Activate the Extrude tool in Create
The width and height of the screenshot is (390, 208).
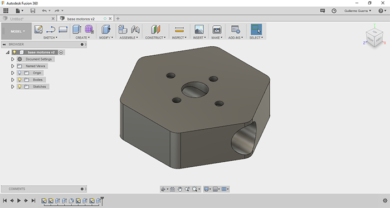pyautogui.click(x=77, y=30)
